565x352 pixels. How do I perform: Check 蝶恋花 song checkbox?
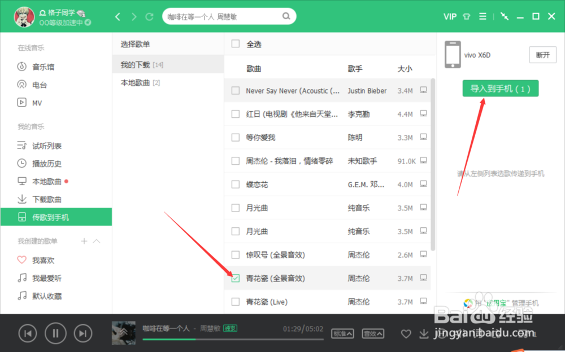click(x=235, y=184)
